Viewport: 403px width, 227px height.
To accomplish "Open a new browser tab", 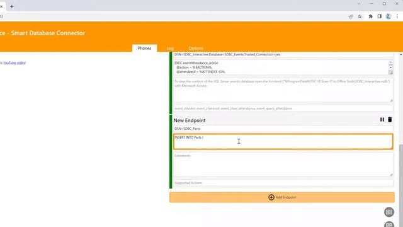I will [x=12, y=7].
